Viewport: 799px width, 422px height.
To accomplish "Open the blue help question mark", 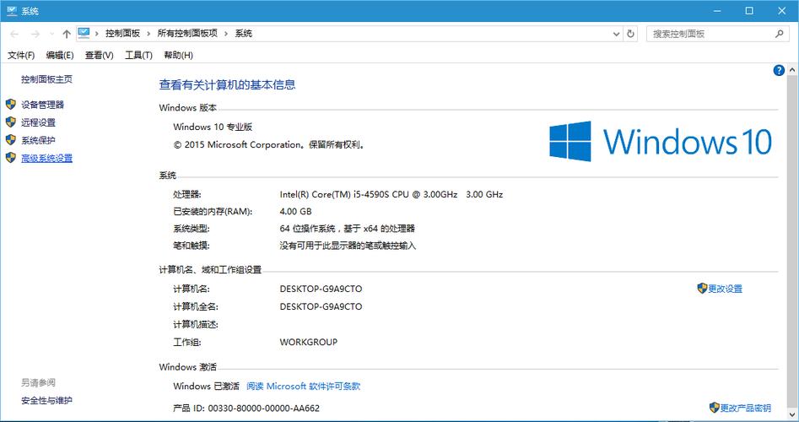I will click(779, 70).
